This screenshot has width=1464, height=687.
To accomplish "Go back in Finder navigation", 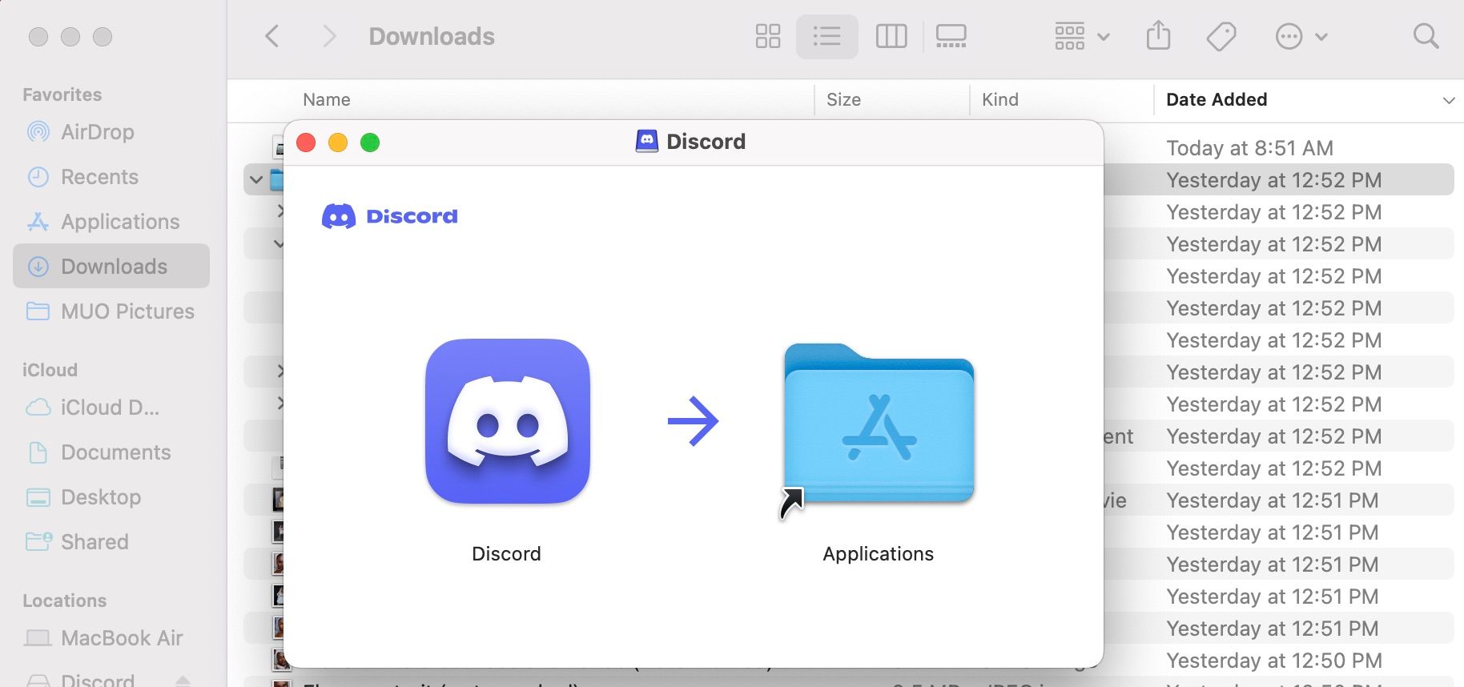I will (272, 36).
